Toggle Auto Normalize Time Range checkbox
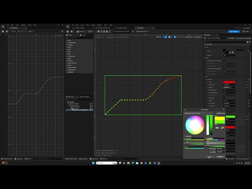Image resolution: width=252 pixels, height=189 pixels. (x=224, y=61)
